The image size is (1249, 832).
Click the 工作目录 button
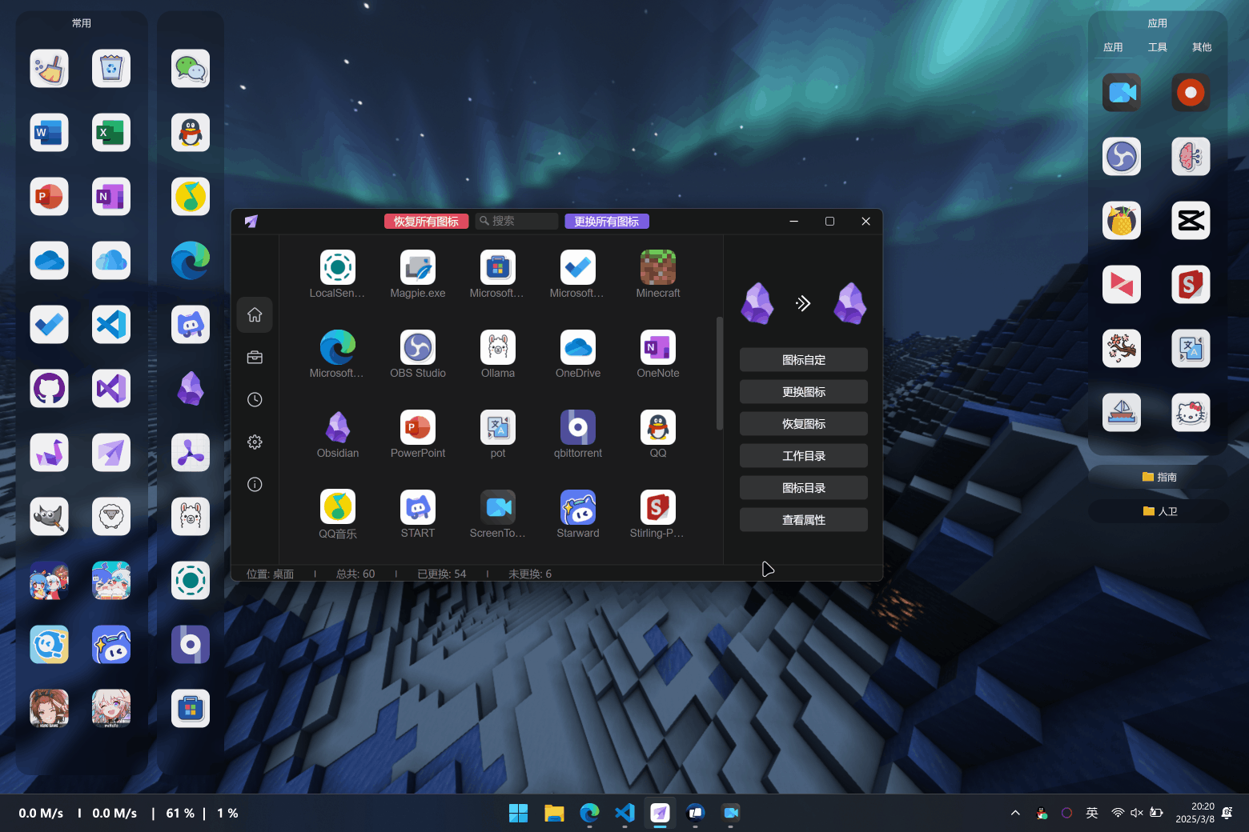point(804,456)
